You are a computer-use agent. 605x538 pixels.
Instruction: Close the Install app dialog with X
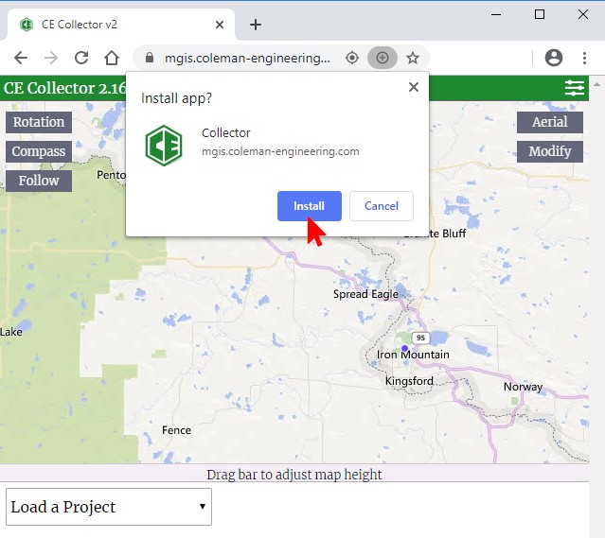click(413, 87)
